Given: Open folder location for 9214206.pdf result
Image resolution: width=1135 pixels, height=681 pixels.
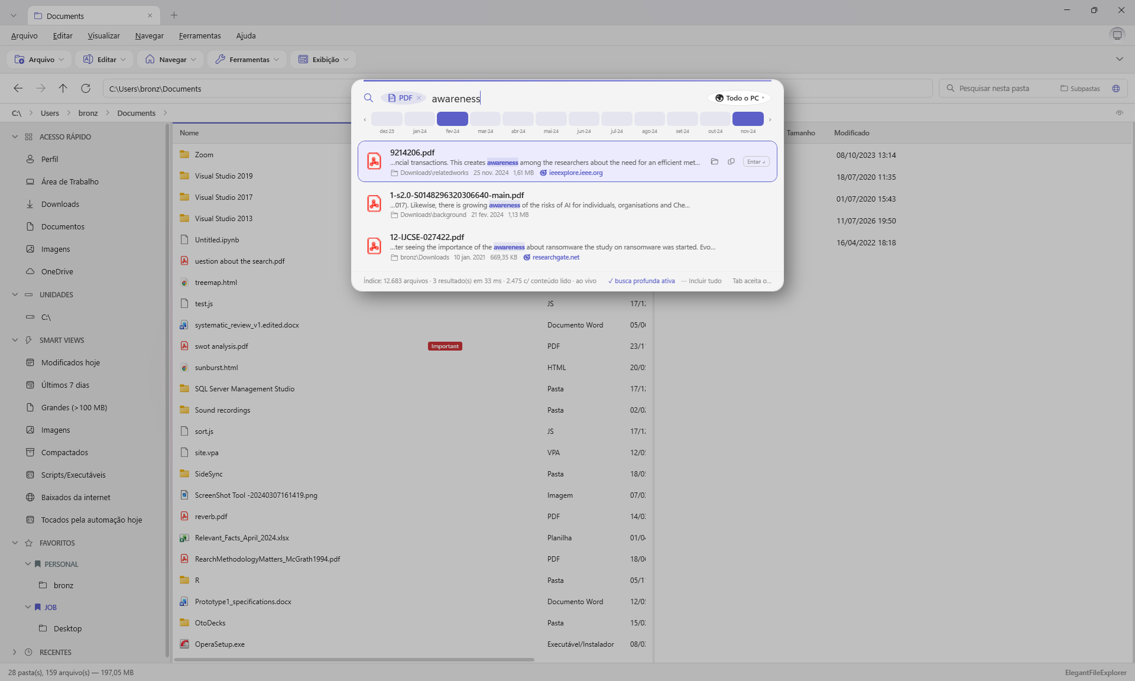Looking at the screenshot, I should [714, 161].
